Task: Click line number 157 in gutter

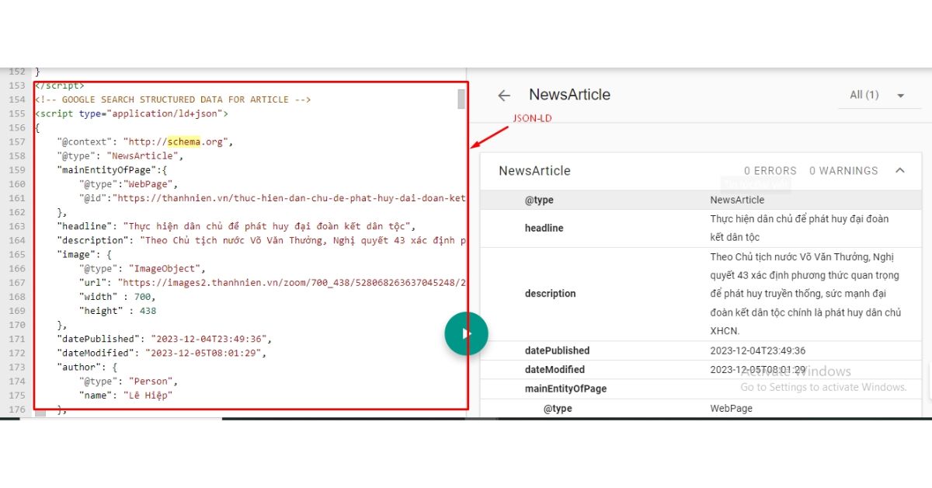Action: click(x=16, y=142)
